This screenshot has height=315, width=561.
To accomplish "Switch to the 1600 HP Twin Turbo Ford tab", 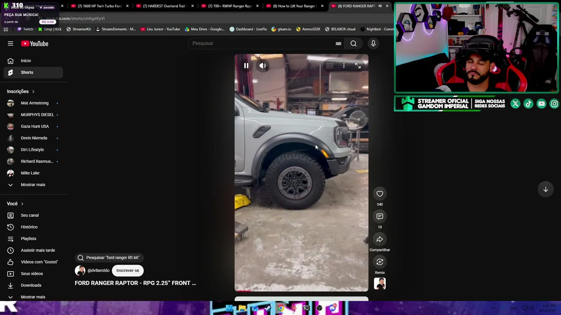I will [100, 6].
